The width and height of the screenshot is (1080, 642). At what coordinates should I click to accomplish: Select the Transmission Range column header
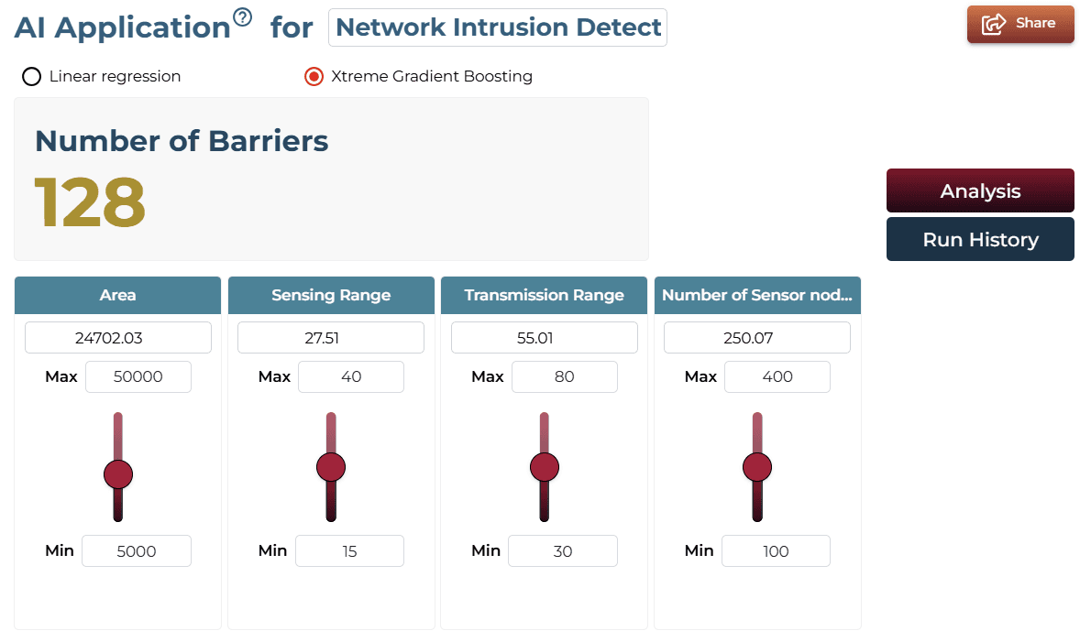point(545,295)
